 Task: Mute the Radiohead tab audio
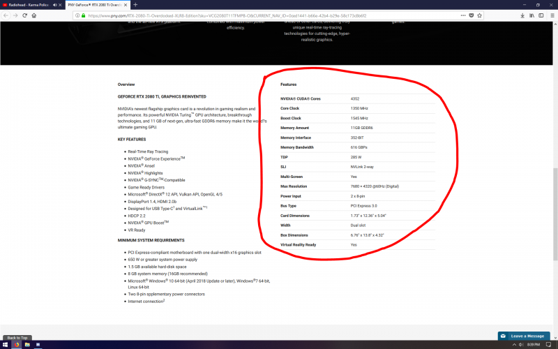click(55, 5)
